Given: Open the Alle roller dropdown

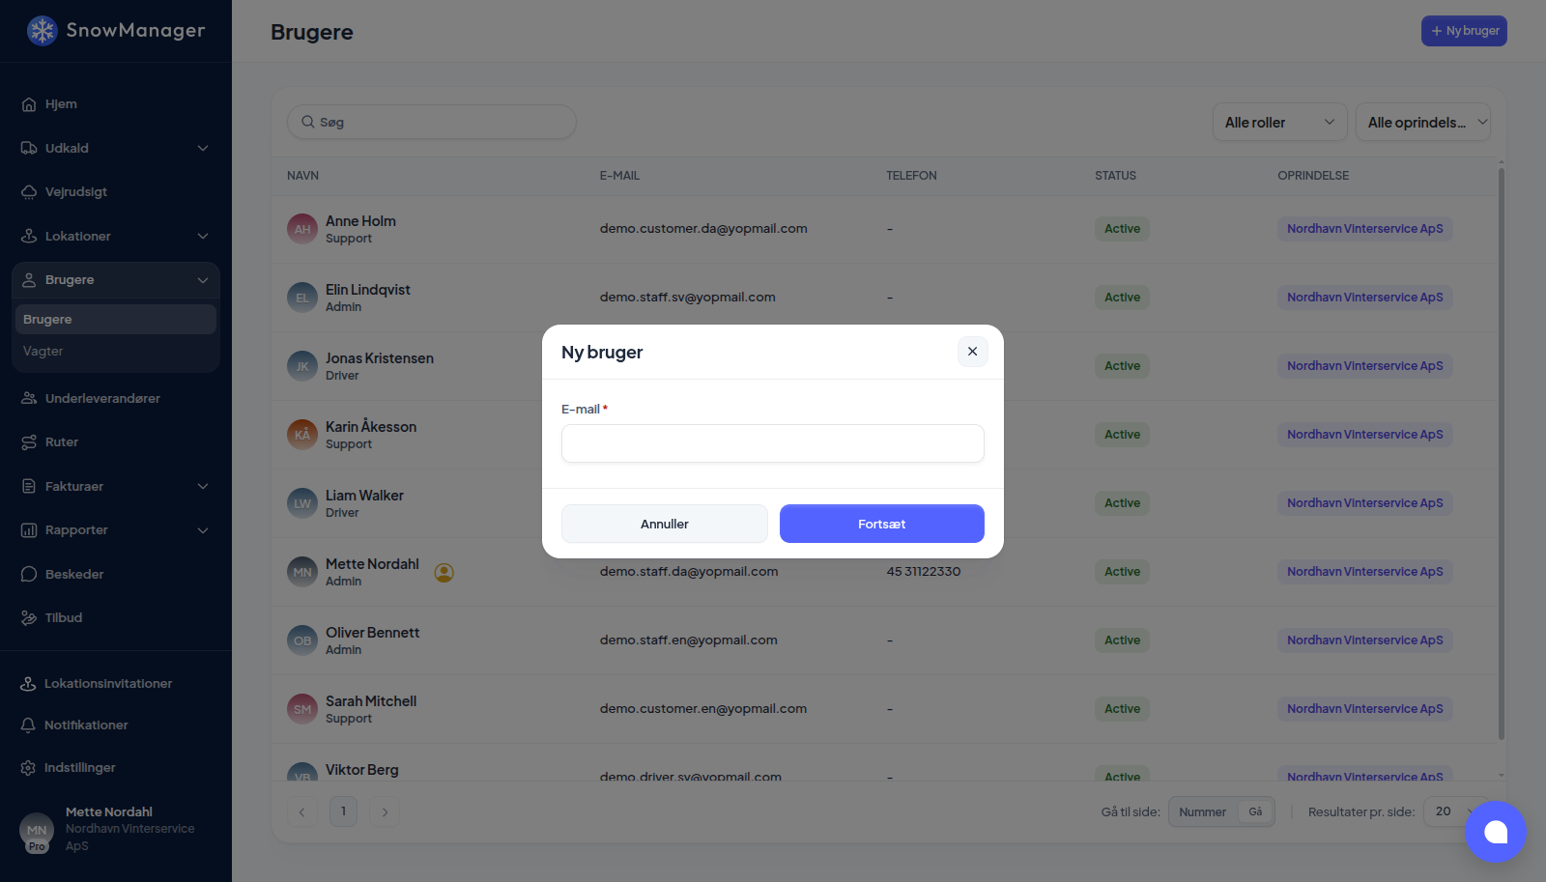Looking at the screenshot, I should click(x=1280, y=123).
